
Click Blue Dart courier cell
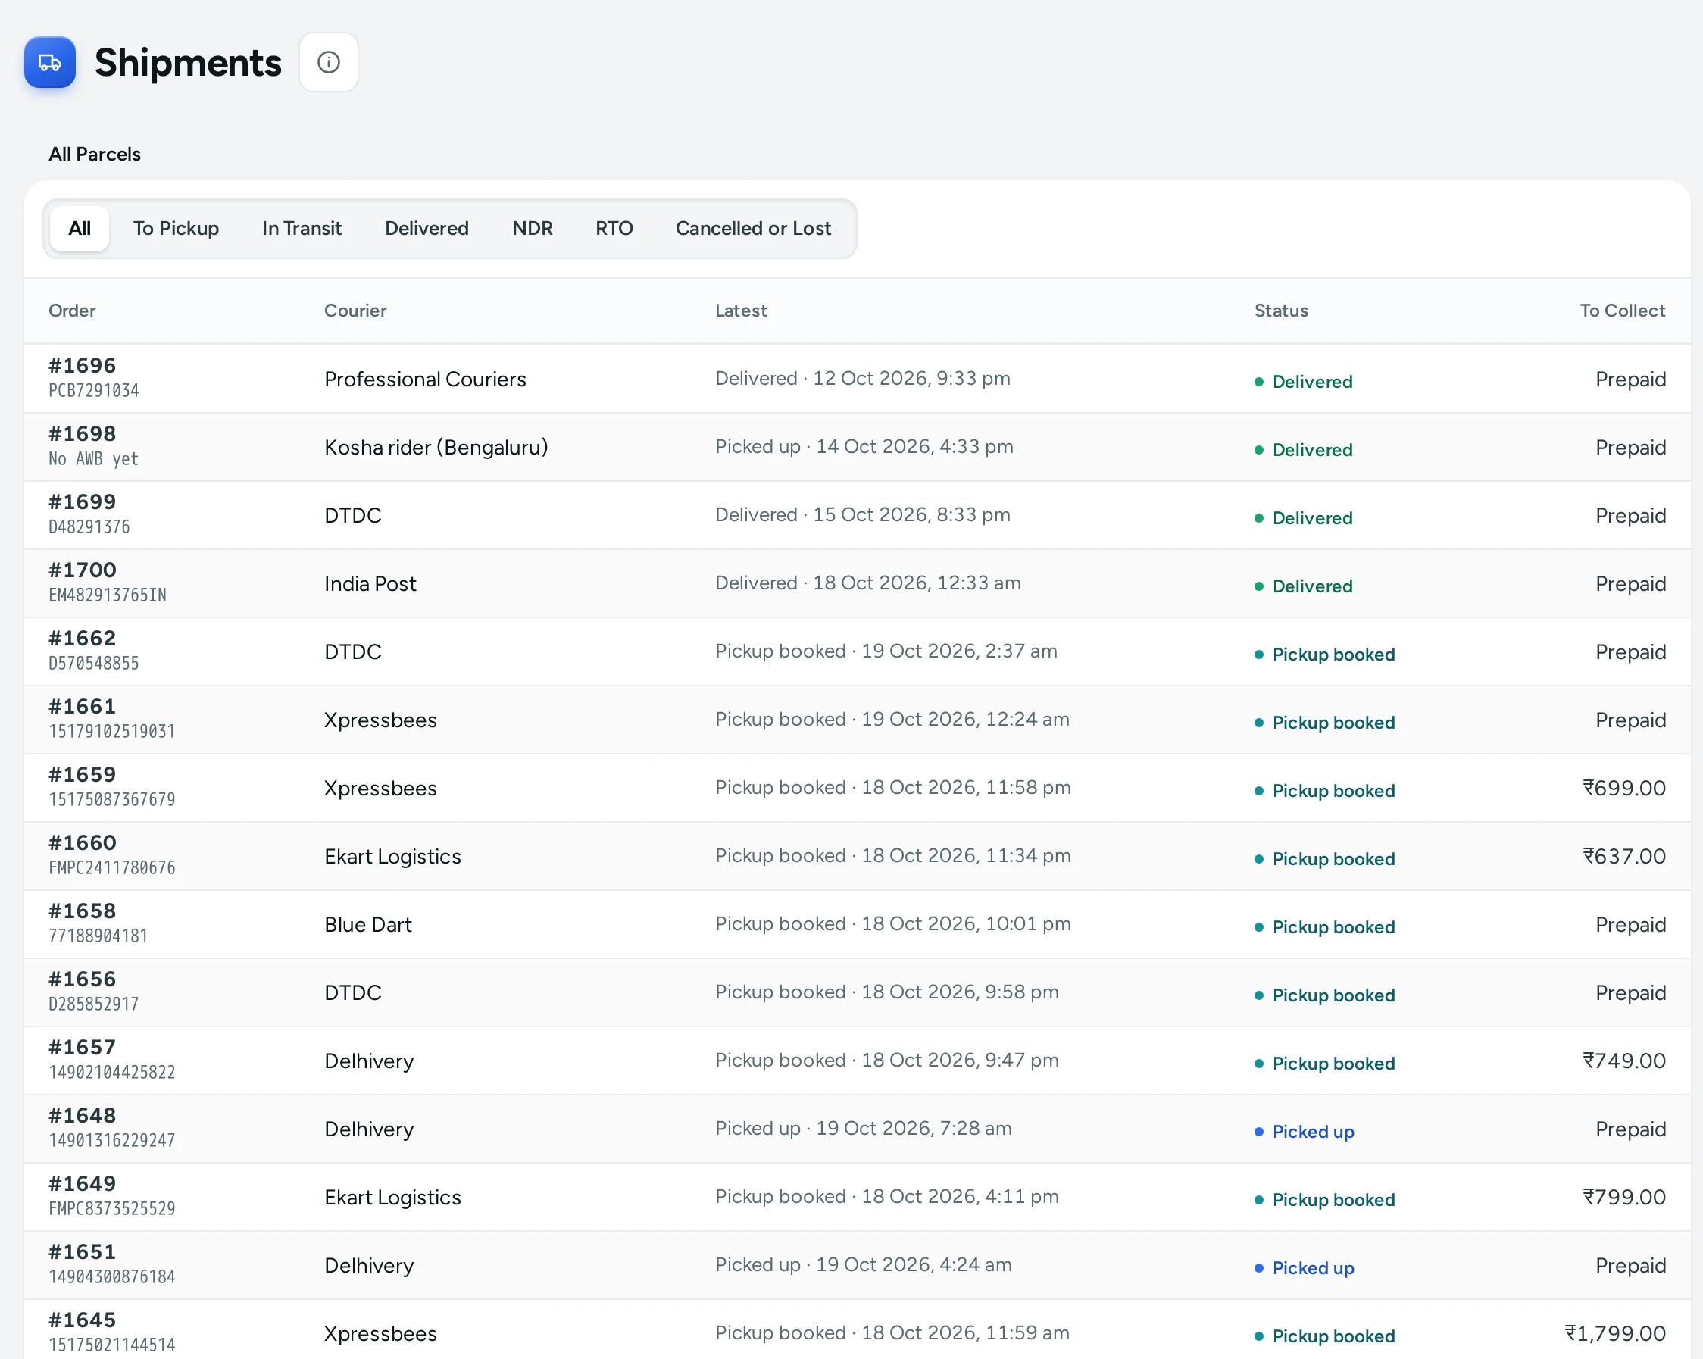click(x=368, y=925)
